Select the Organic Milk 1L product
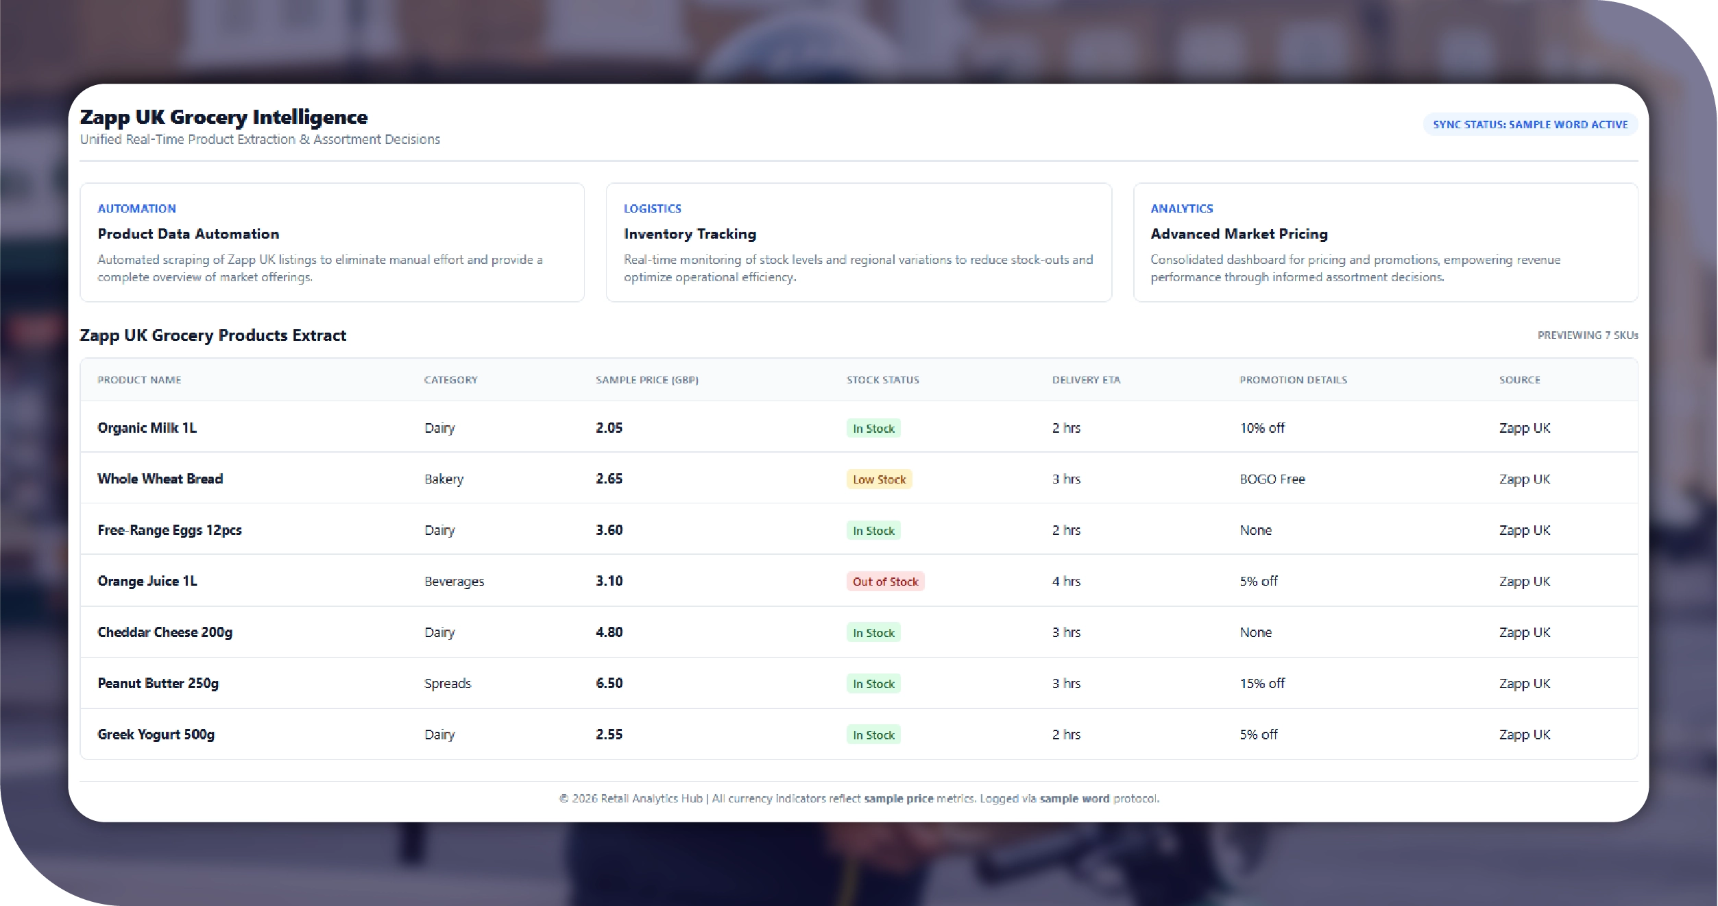Screen dimensions: 1718x906 (x=147, y=428)
